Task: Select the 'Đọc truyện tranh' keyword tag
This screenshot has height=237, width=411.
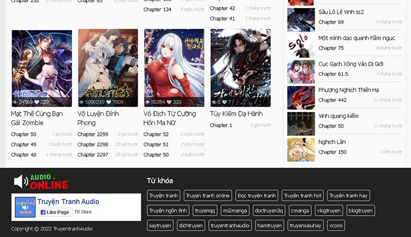Action: point(256,195)
